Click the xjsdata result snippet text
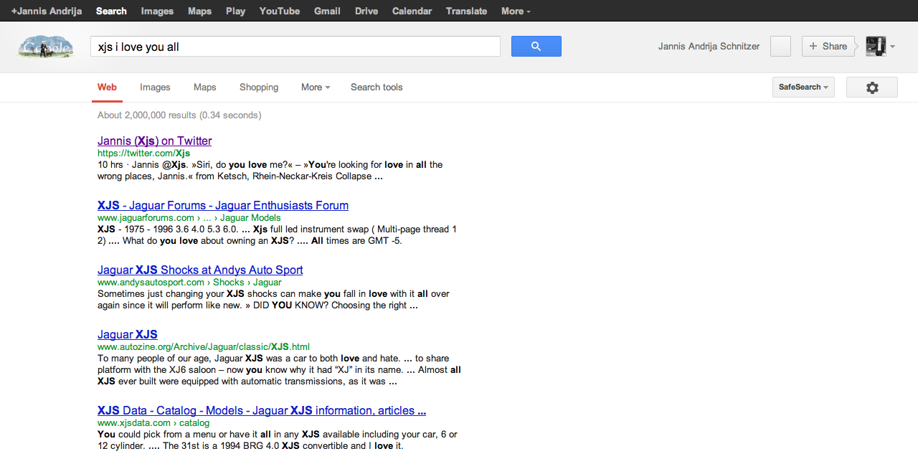The image size is (918, 464). coord(277,440)
